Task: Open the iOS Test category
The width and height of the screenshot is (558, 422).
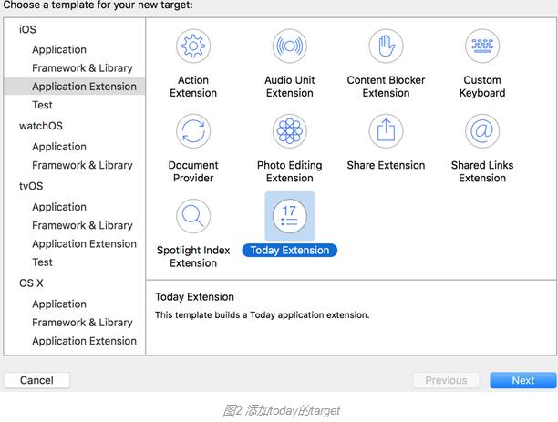Action: 42,105
